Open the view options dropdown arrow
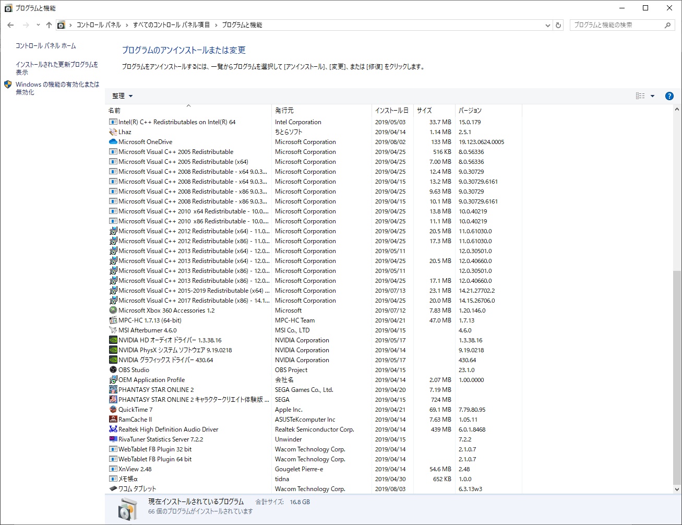The height and width of the screenshot is (525, 682). (652, 96)
